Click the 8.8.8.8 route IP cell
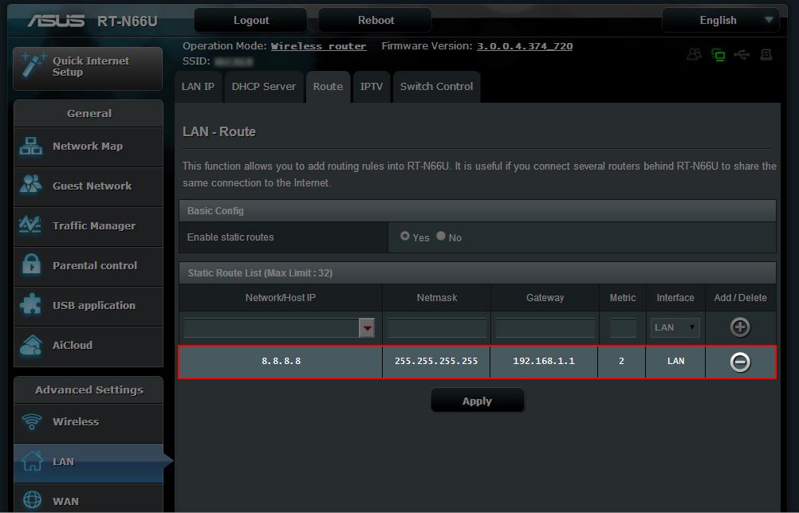The image size is (799, 513). 281,362
